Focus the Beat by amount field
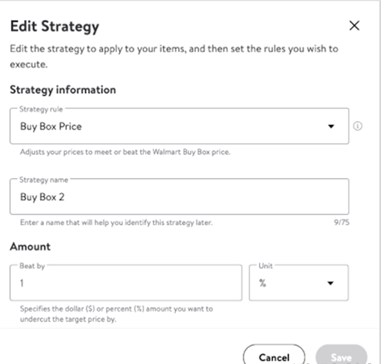The height and width of the screenshot is (364, 382). coord(126,283)
